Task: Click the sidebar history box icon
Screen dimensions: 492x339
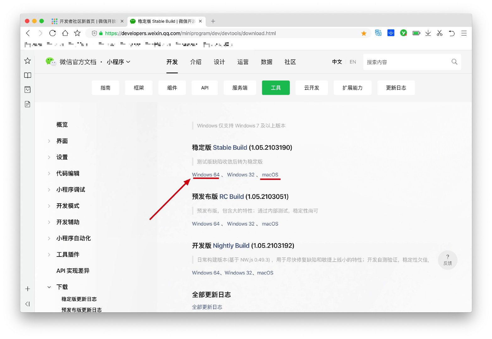Action: [x=28, y=90]
